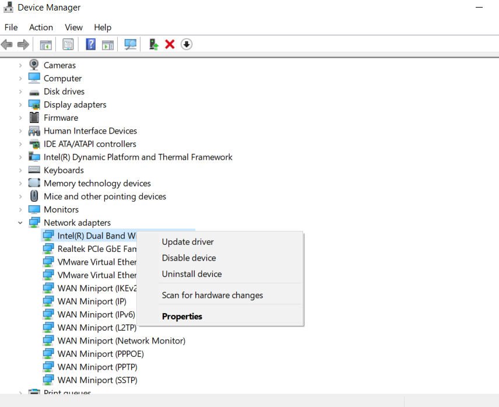
Task: Click Scan for hardware changes monitor icon
Action: [131, 44]
